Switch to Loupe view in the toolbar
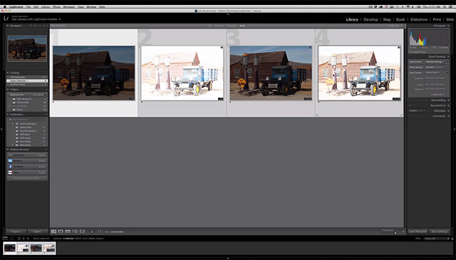This screenshot has height=260, width=456. [x=61, y=232]
